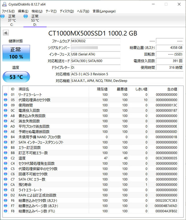Viewport: 186px width, 220px height.
Task: Open the 編集(E) menu
Action: (x=23, y=11)
